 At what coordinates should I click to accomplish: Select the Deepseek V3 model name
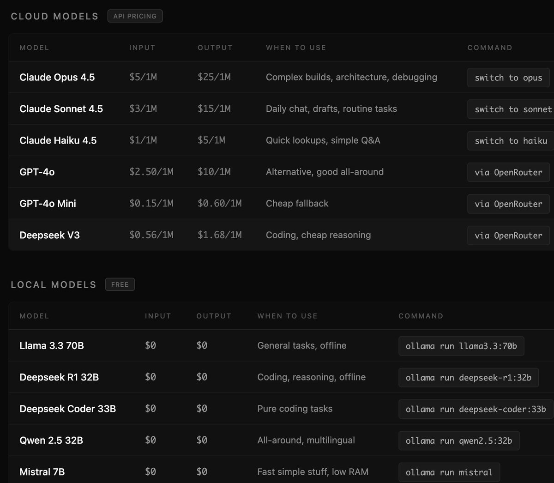pos(50,235)
